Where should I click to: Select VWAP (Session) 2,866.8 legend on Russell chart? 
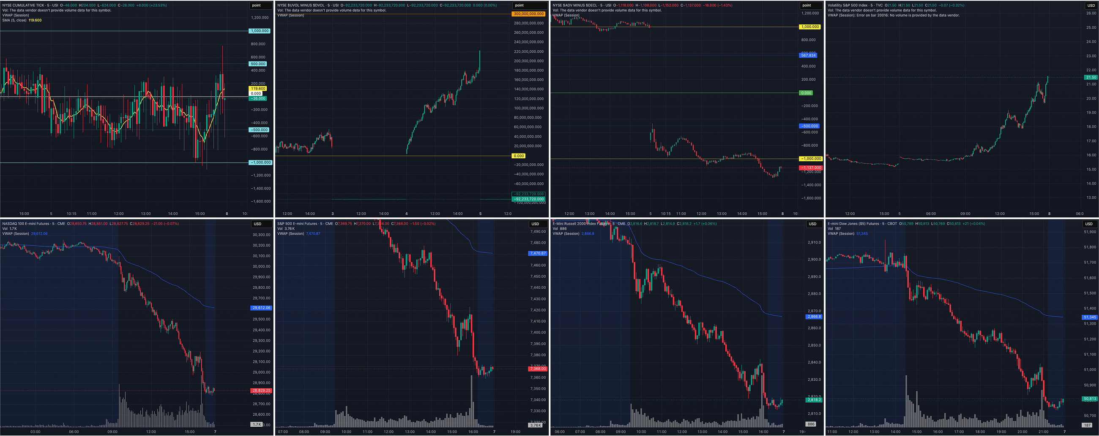(x=574, y=233)
